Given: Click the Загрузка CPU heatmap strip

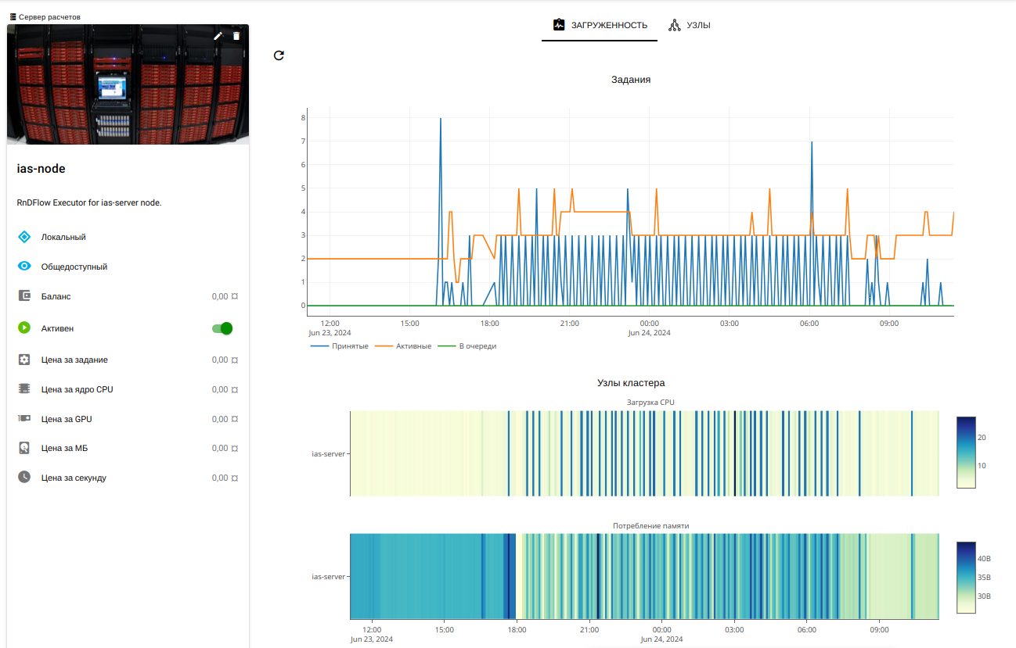Looking at the screenshot, I should pos(644,453).
